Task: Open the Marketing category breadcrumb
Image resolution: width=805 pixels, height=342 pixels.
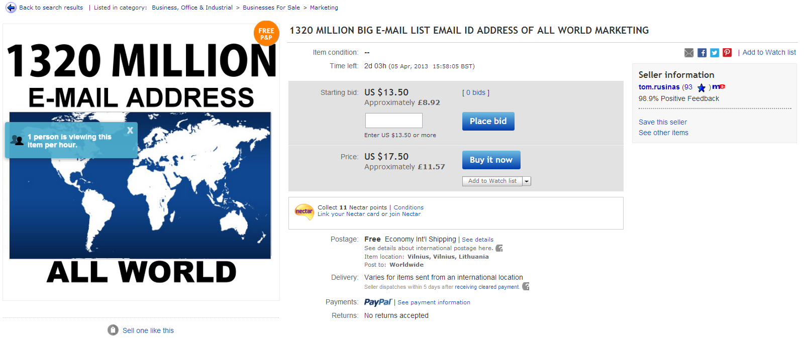Action: tap(324, 8)
